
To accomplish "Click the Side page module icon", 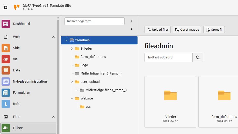I will tap(6, 48).
